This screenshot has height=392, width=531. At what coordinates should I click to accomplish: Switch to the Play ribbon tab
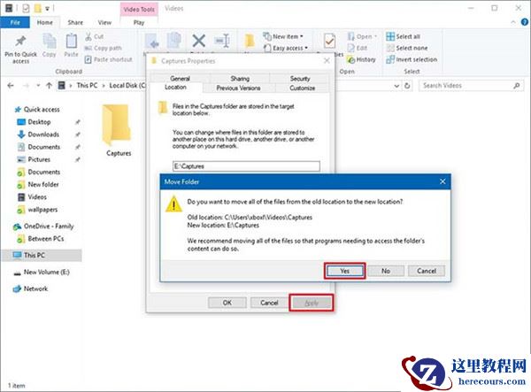tap(139, 22)
